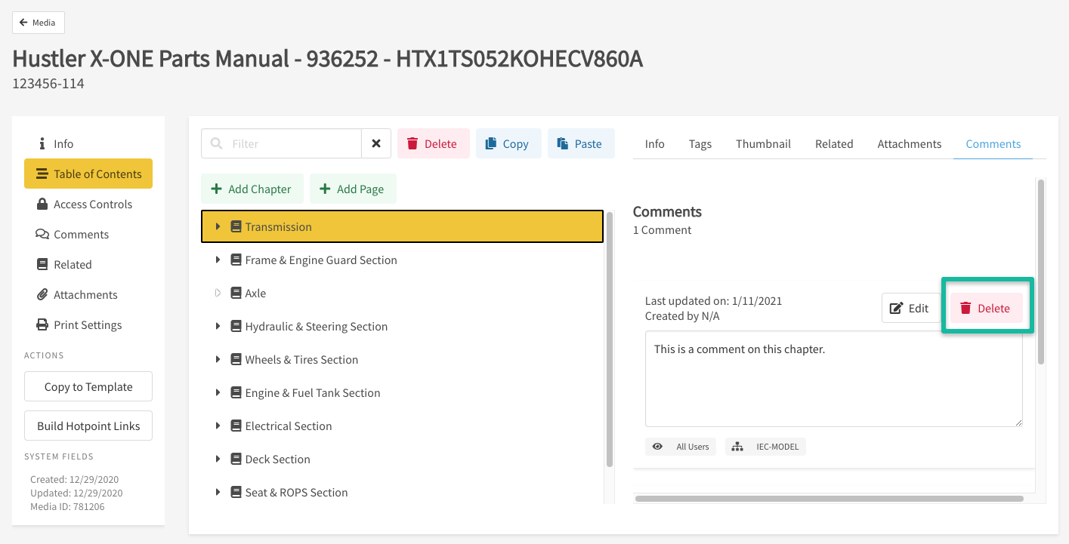Expand the Hydraulic & Steering Section
The width and height of the screenshot is (1069, 544).
point(218,326)
